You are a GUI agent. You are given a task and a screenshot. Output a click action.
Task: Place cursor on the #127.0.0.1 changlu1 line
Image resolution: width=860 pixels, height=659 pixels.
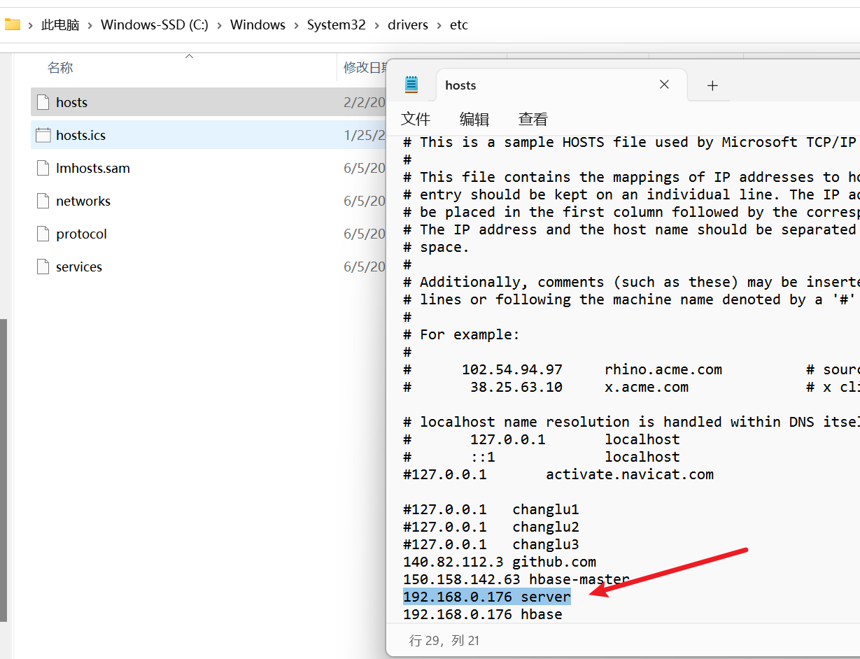click(491, 509)
